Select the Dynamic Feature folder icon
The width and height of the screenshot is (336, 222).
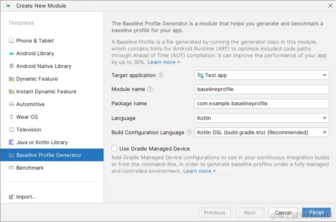click(12, 79)
